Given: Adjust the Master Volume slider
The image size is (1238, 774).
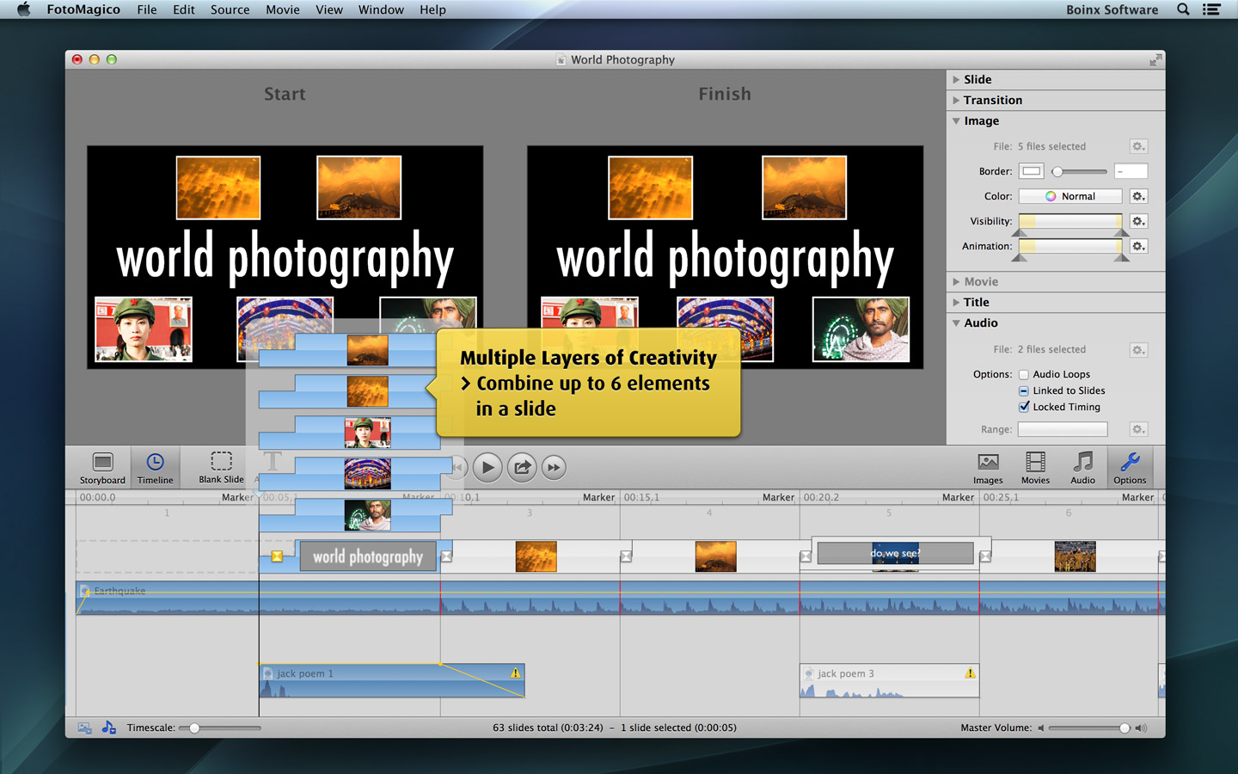Looking at the screenshot, I should pyautogui.click(x=1124, y=728).
